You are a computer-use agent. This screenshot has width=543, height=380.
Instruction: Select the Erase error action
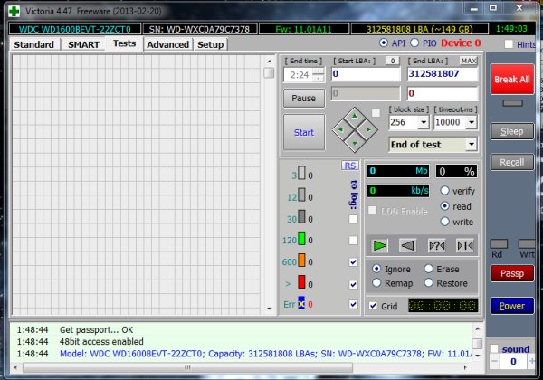[429, 269]
